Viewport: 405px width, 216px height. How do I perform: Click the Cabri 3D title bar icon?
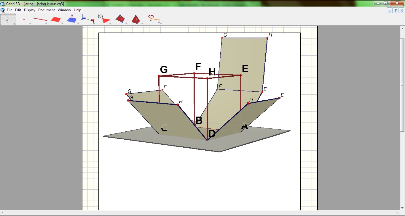(x=3, y=4)
